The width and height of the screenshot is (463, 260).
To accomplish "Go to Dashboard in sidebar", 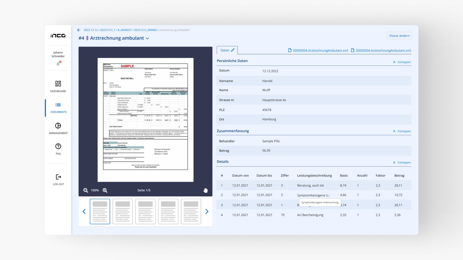I will point(58,86).
